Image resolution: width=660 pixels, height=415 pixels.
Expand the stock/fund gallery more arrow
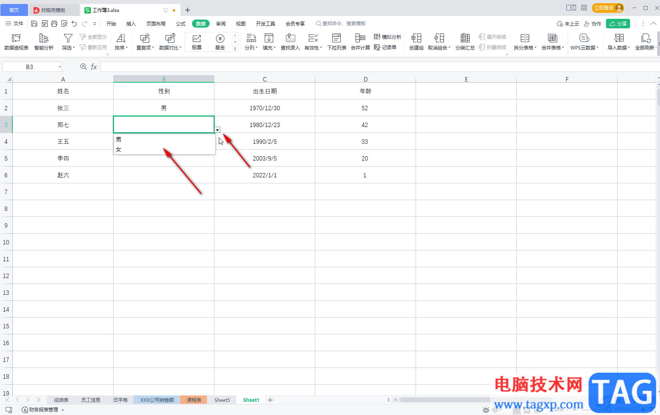(235, 48)
